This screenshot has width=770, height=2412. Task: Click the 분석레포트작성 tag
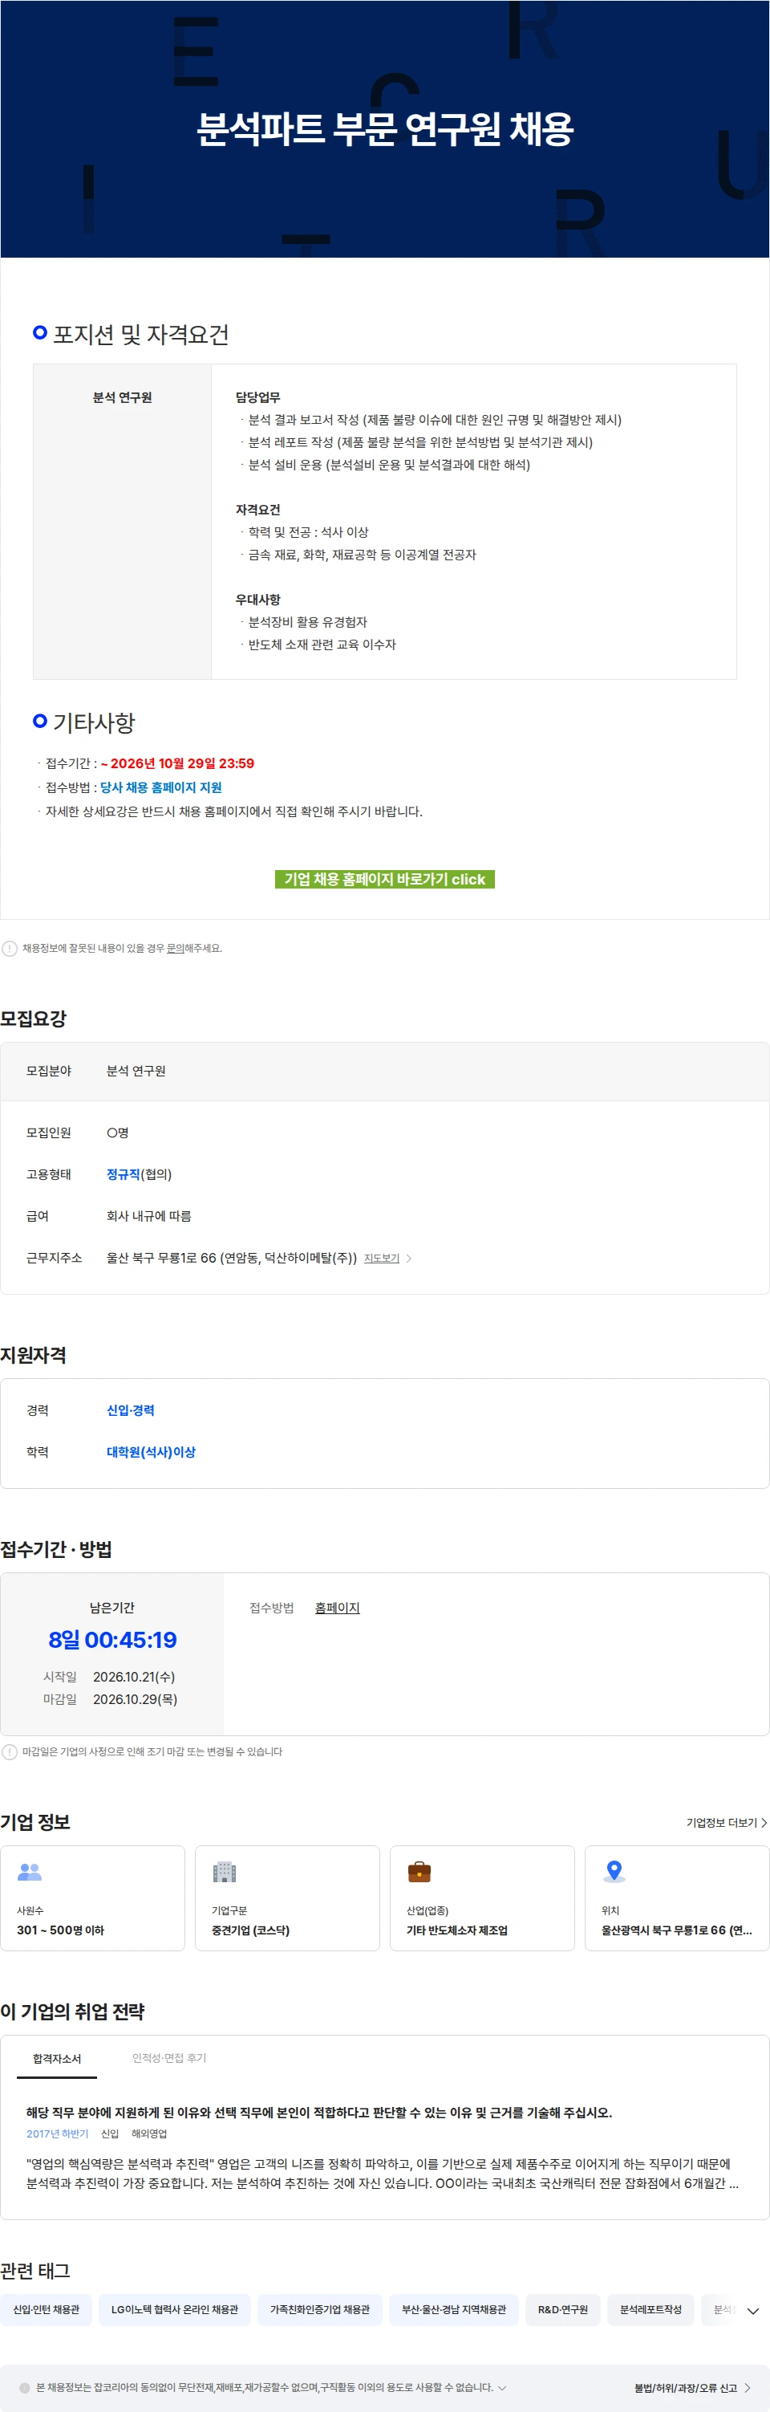[x=650, y=2310]
